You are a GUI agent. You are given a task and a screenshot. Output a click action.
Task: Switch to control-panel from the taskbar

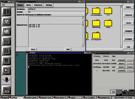[30, 98]
